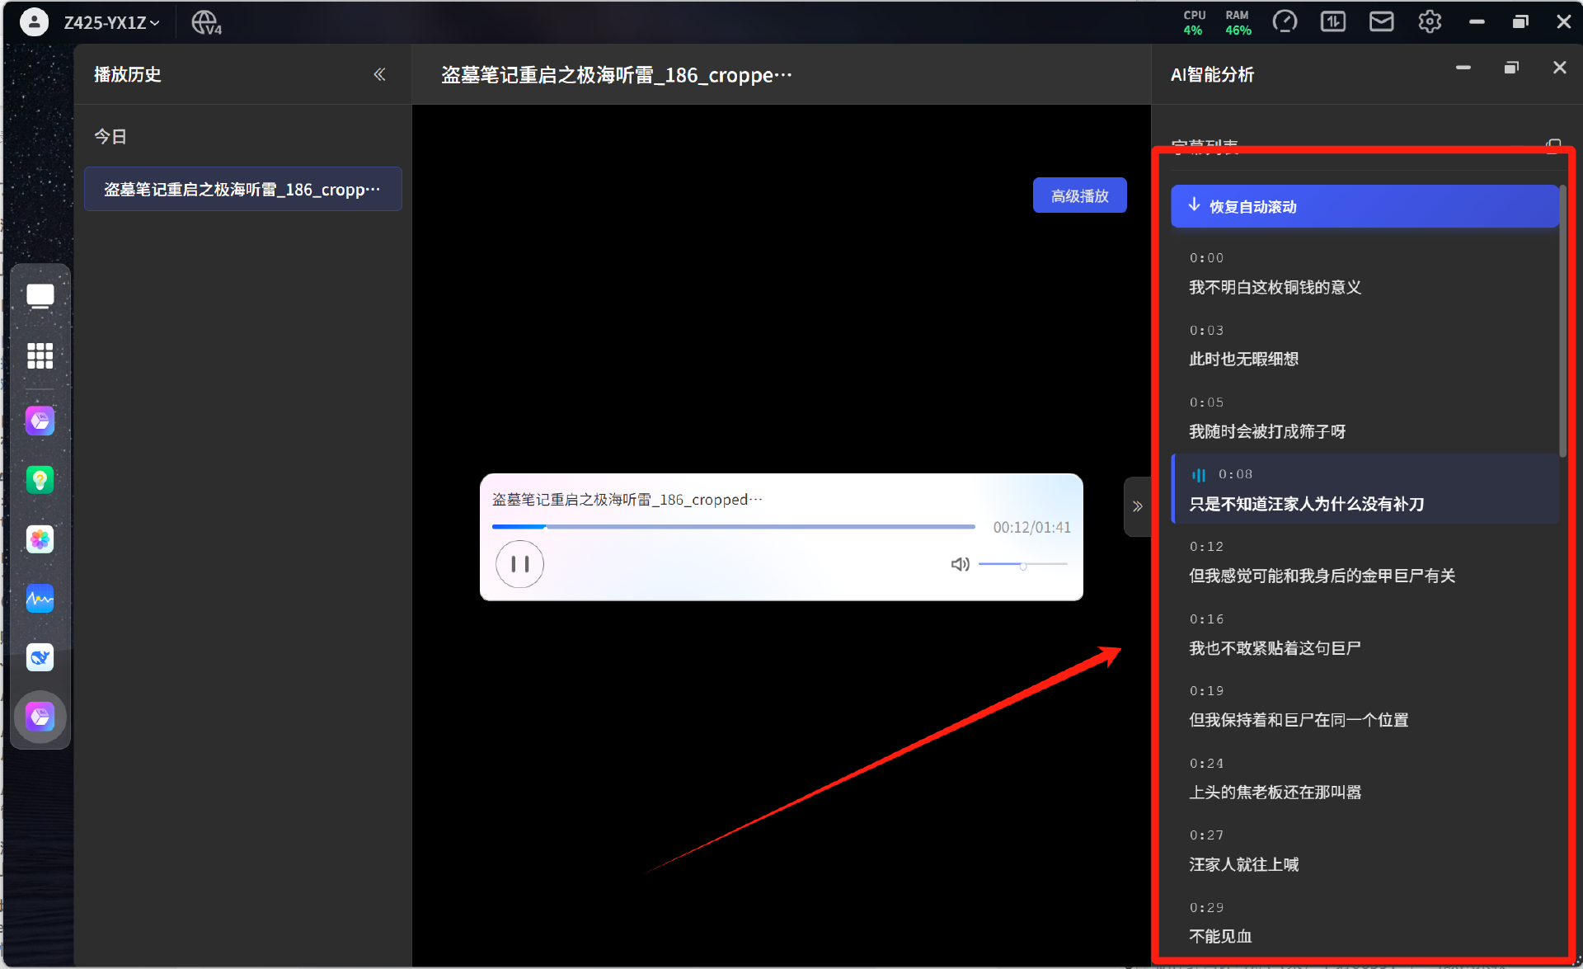
Task: Open the green lightbulb sidebar app
Action: coord(40,479)
